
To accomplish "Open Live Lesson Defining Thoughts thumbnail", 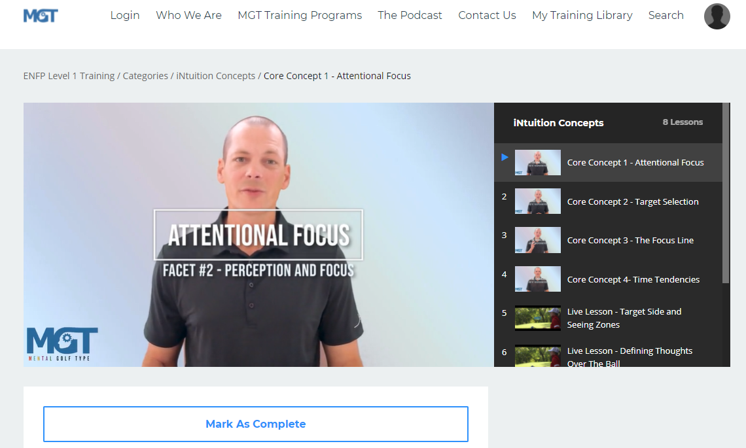I will point(538,356).
